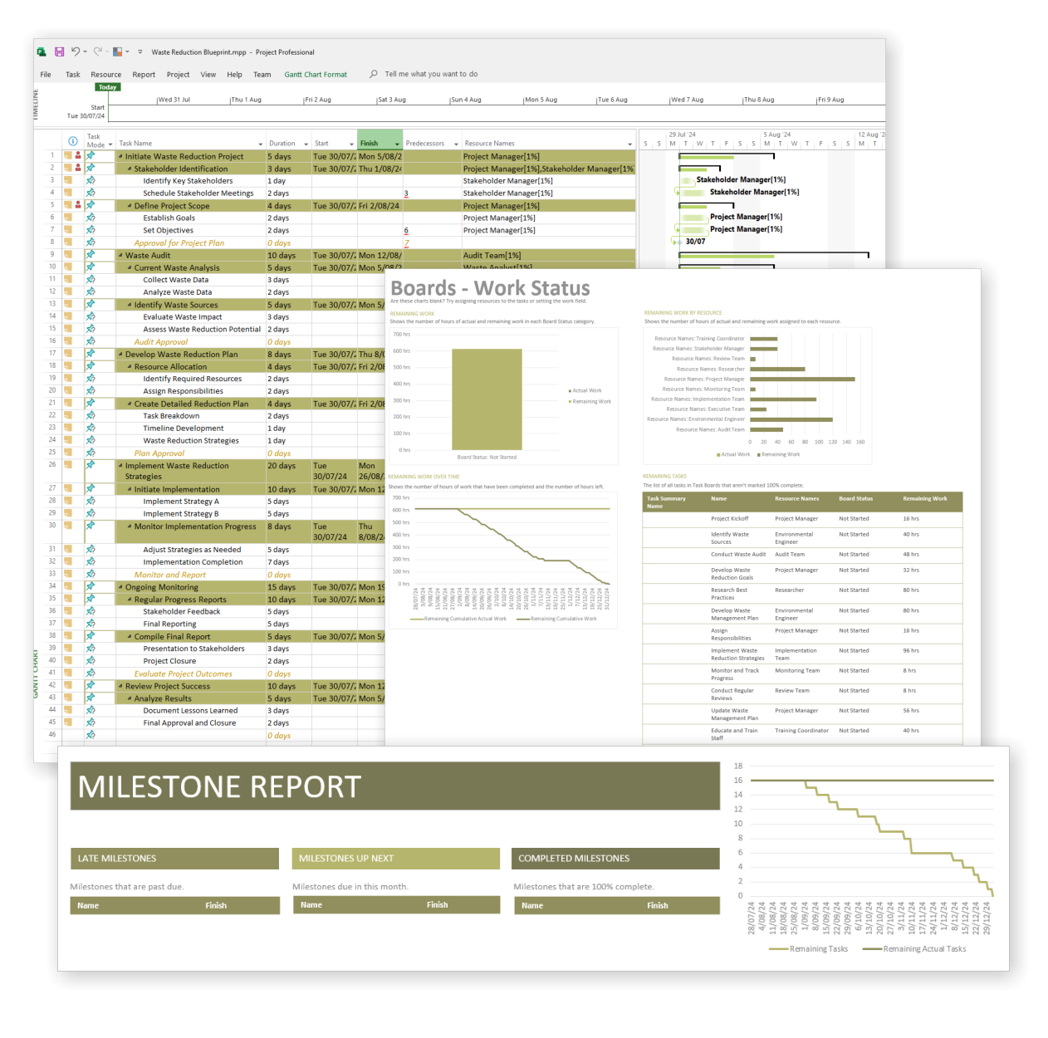
Task: Open the Start column filter dropdown
Action: (351, 144)
